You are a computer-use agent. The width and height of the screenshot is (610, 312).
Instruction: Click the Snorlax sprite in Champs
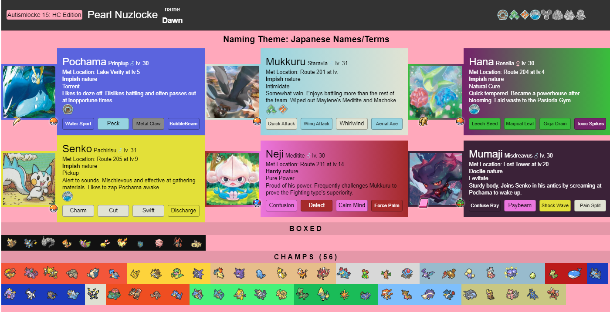pyautogui.click(x=92, y=274)
